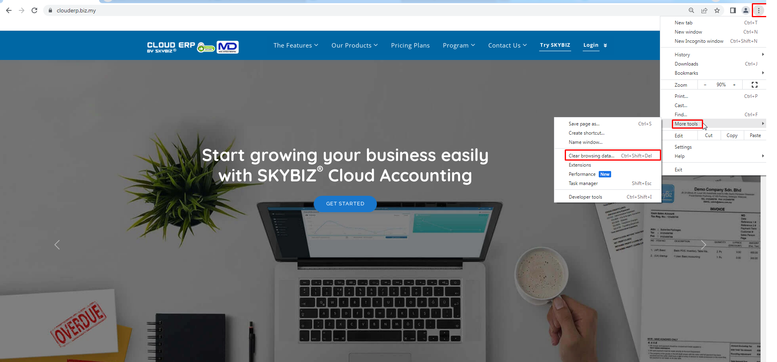
Task: Toggle fullscreen mode icon in Zoom row
Action: click(x=754, y=85)
